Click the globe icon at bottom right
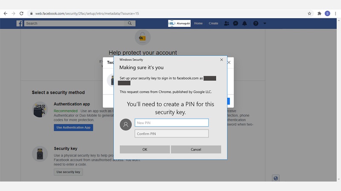This screenshot has height=191, width=341. tap(275, 178)
